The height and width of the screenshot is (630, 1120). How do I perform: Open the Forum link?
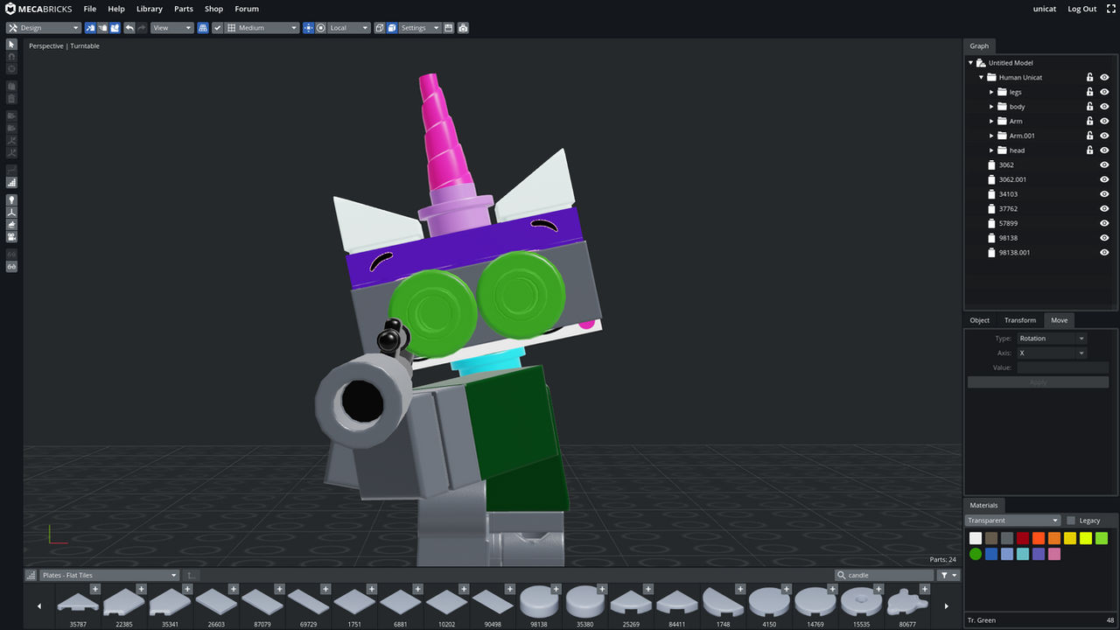(247, 9)
